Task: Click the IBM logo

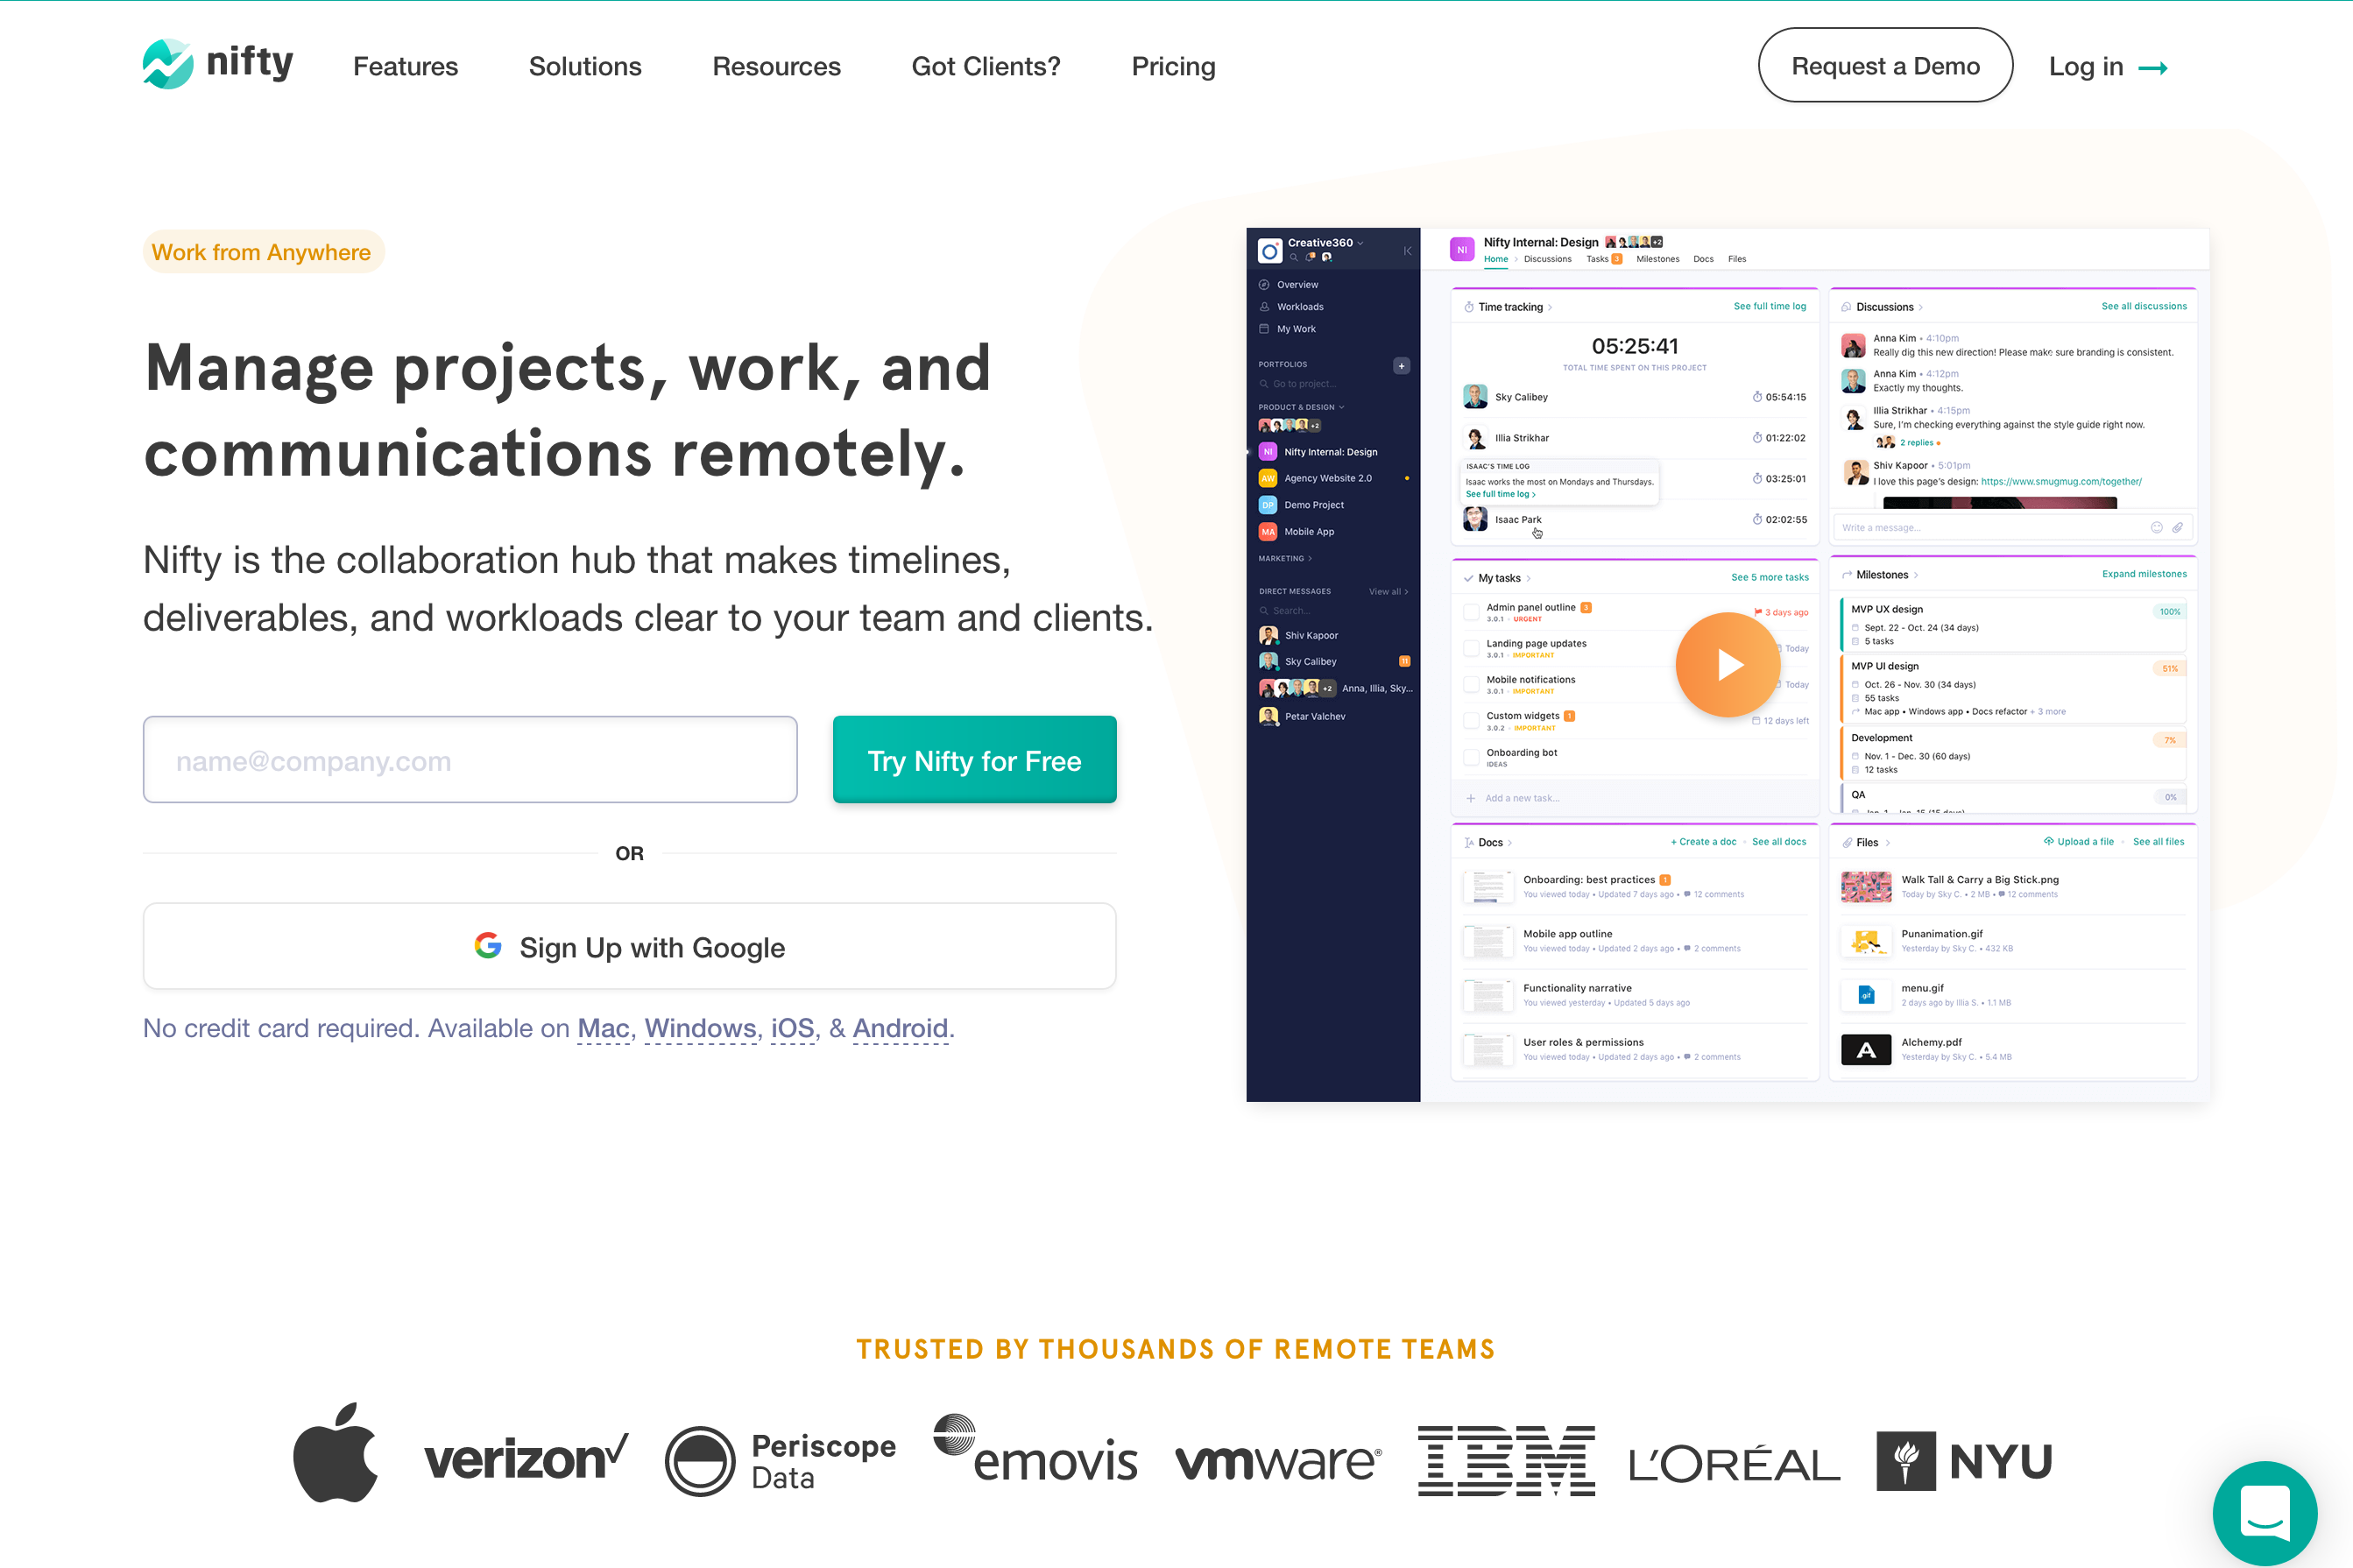Action: [1506, 1460]
